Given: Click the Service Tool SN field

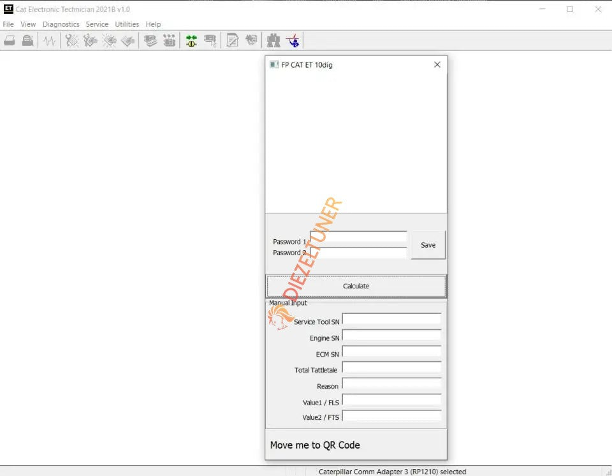Looking at the screenshot, I should coord(391,319).
